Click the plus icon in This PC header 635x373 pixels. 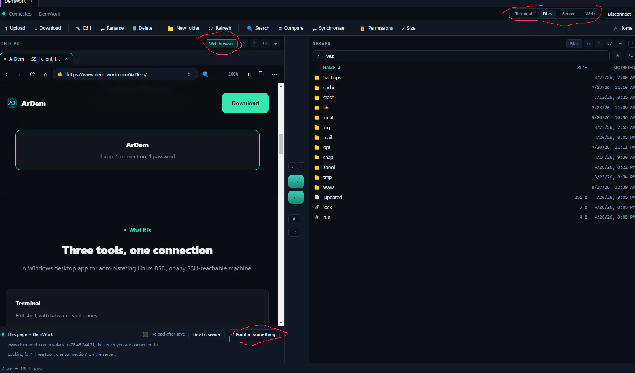click(x=275, y=44)
